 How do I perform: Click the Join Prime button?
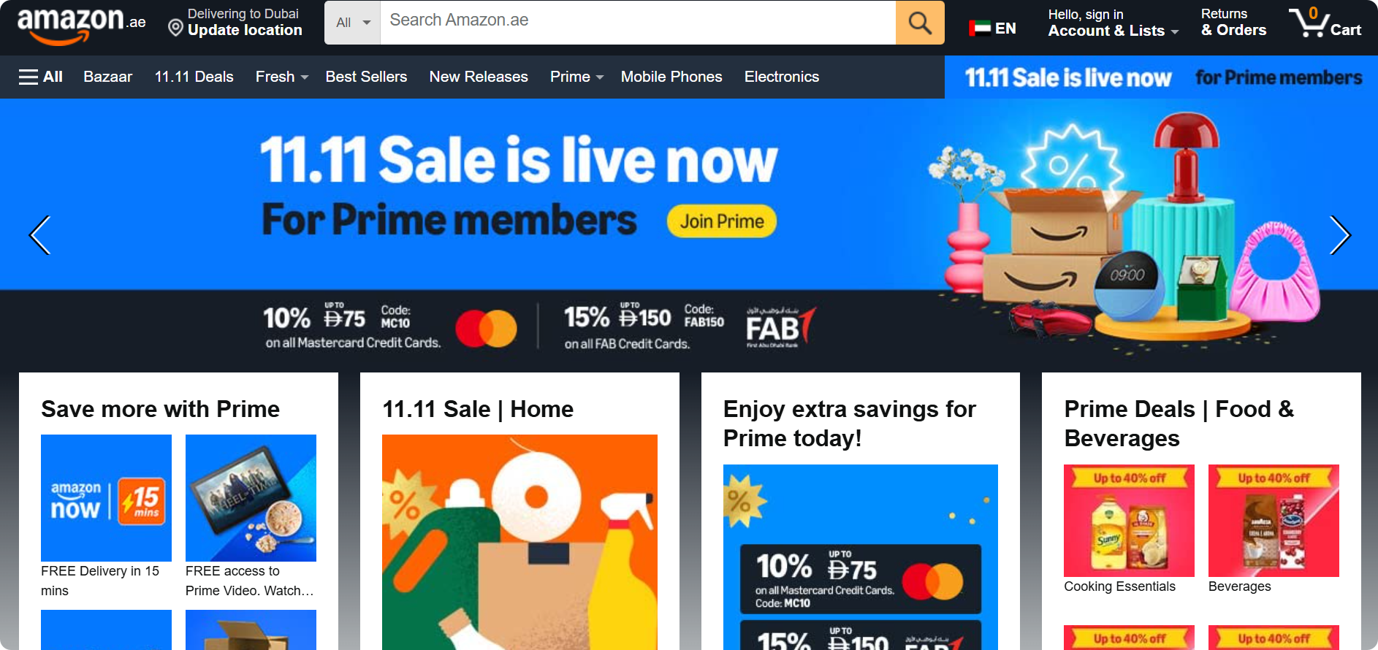pos(722,221)
